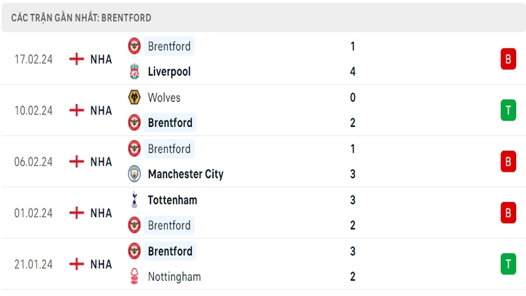Click red B badge for Tottenham match
Screen dimensions: 526x296
point(508,212)
